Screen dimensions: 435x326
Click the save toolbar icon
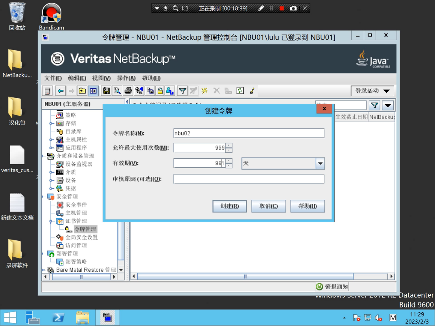click(106, 91)
